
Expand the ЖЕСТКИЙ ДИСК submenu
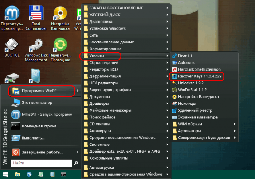coord(126,15)
